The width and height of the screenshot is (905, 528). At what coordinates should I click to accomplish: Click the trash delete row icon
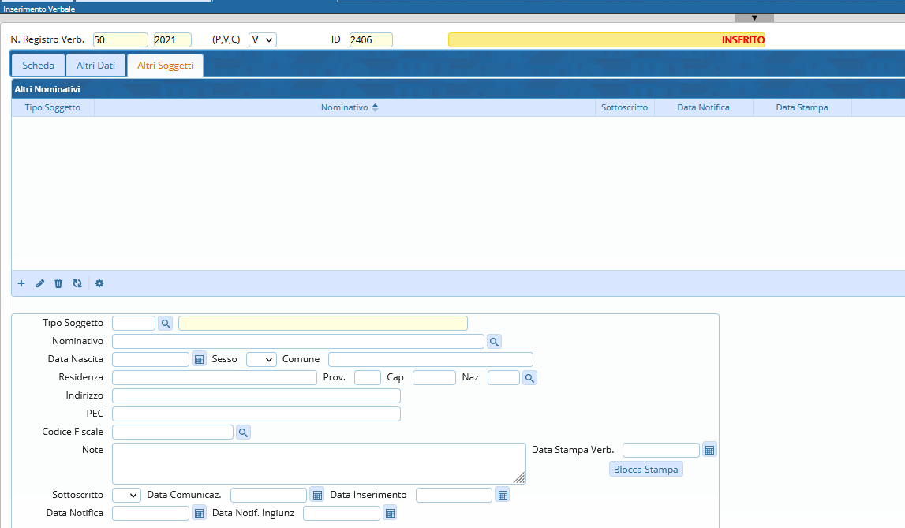coord(58,283)
